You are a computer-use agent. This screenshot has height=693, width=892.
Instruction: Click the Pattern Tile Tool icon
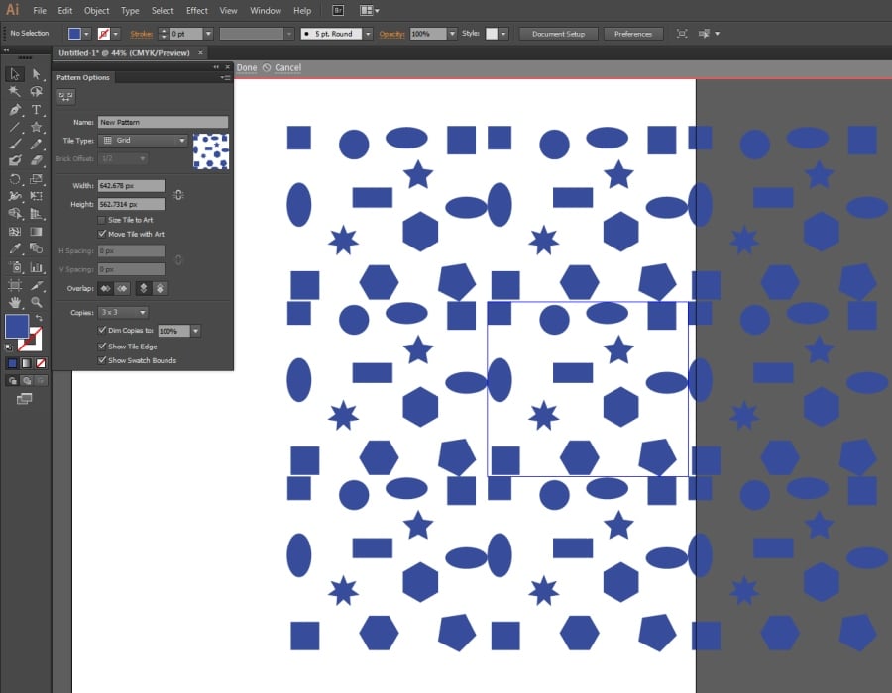[66, 96]
